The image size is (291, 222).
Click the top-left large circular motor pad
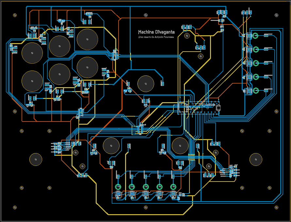pyautogui.click(x=32, y=52)
